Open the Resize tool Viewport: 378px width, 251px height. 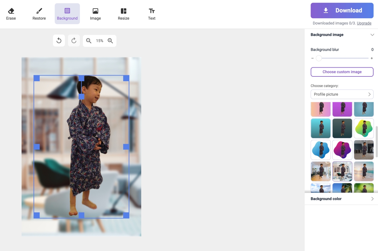click(x=123, y=14)
